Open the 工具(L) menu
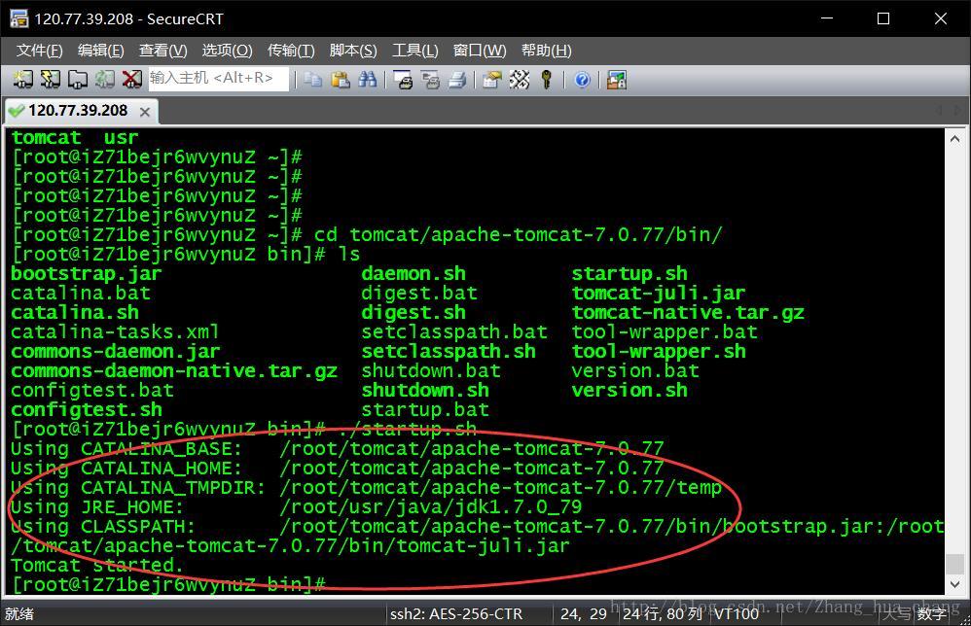971x626 pixels. point(414,51)
